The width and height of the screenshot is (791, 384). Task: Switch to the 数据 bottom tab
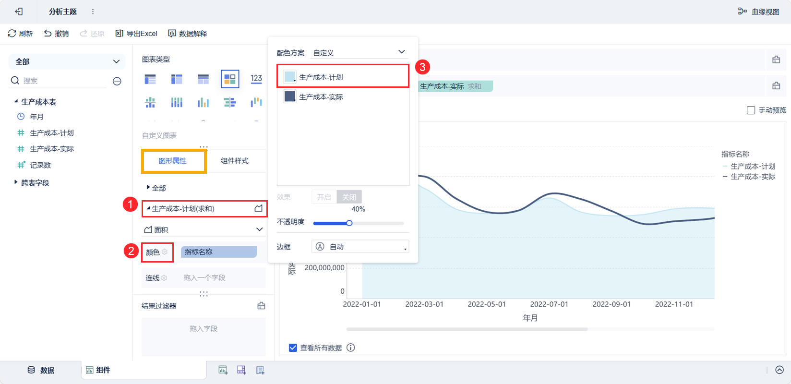pos(41,370)
